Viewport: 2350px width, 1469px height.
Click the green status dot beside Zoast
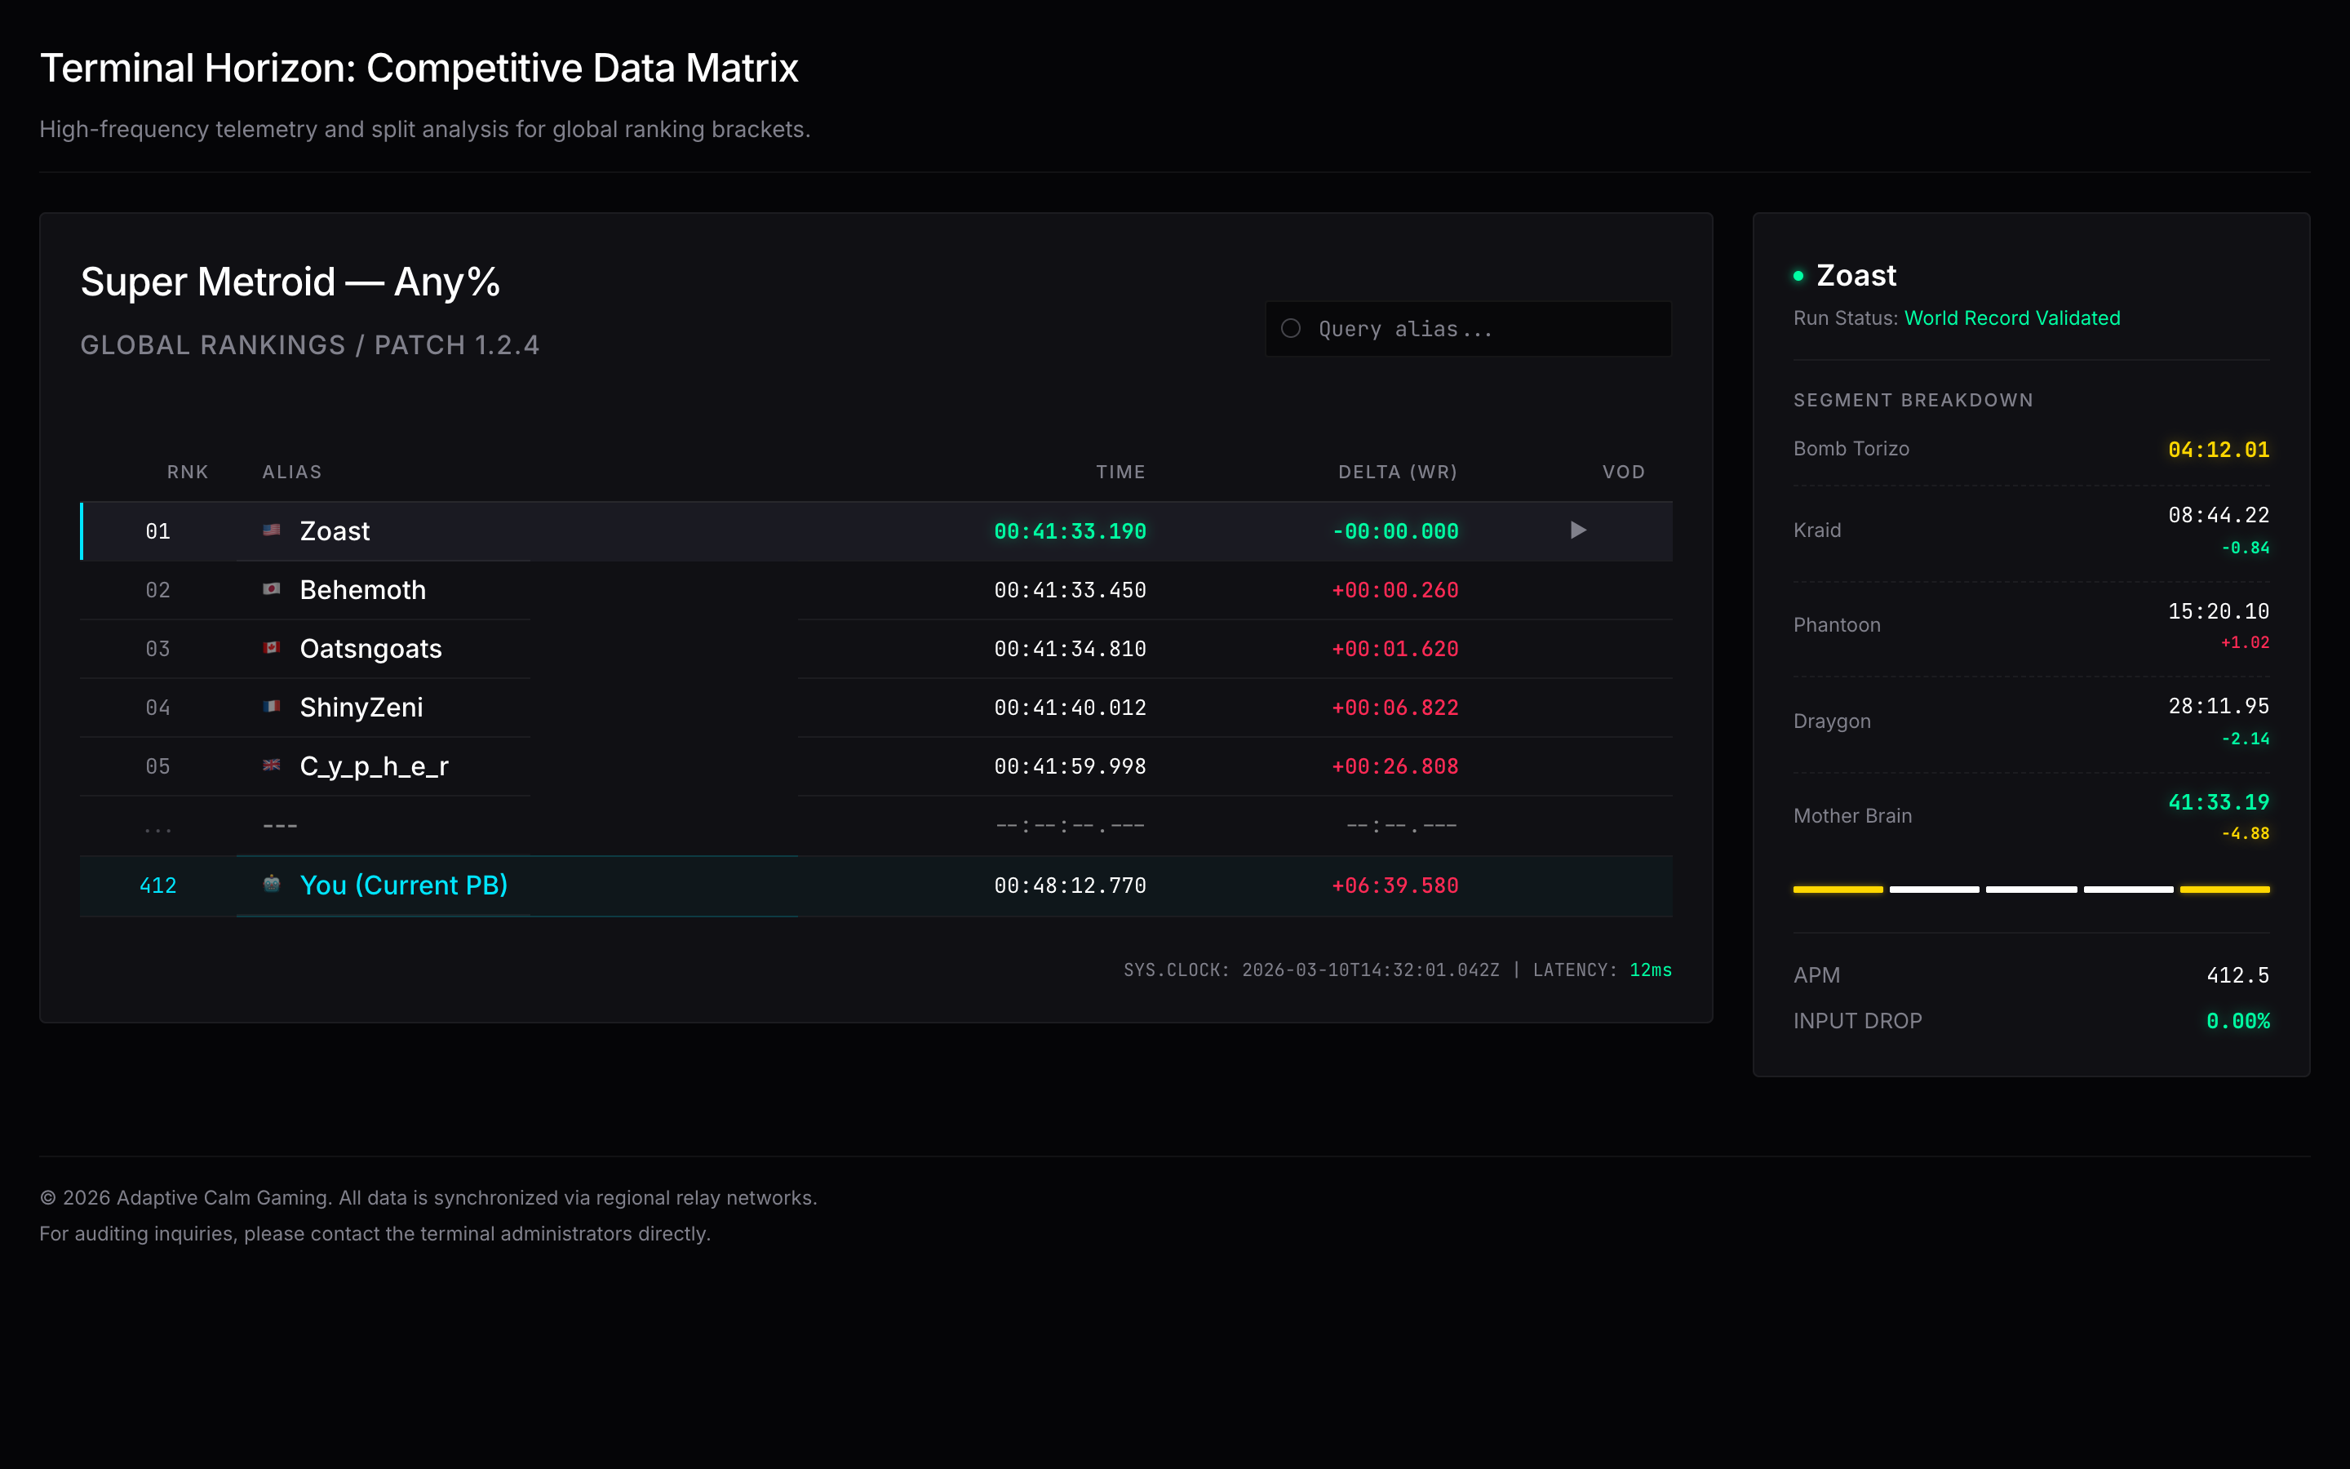point(1798,277)
